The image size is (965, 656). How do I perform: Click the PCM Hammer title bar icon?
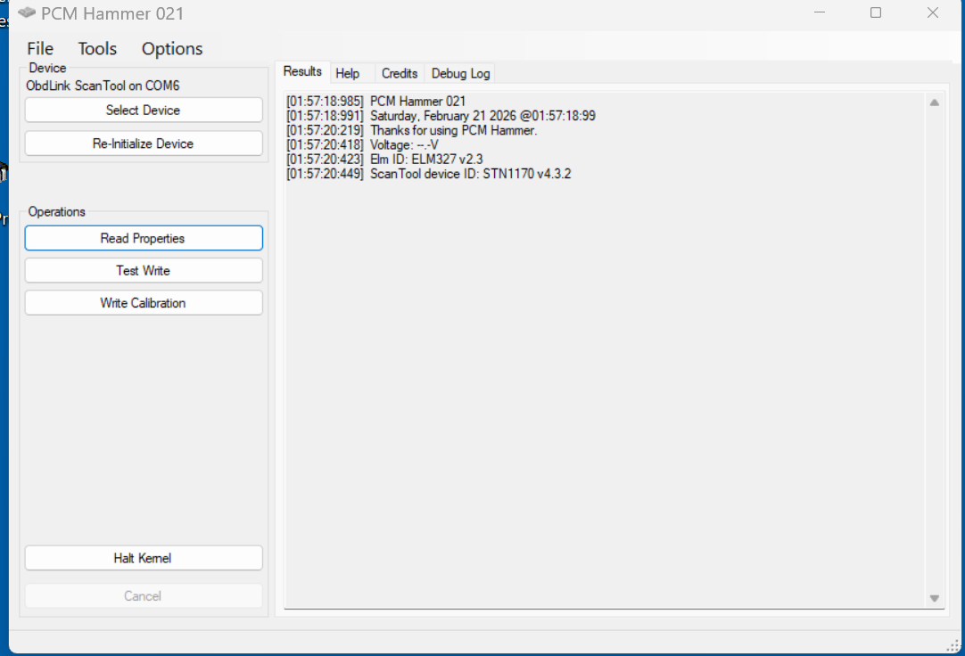pyautogui.click(x=27, y=13)
